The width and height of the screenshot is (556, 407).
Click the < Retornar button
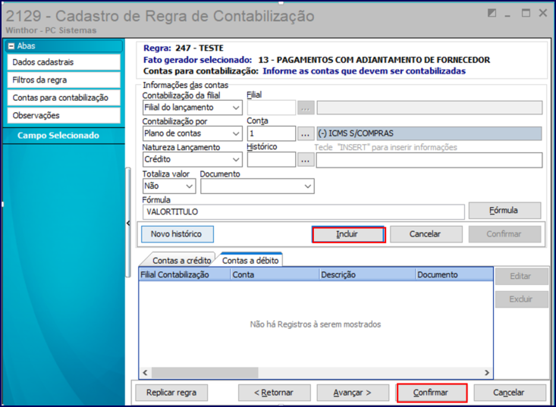274,393
